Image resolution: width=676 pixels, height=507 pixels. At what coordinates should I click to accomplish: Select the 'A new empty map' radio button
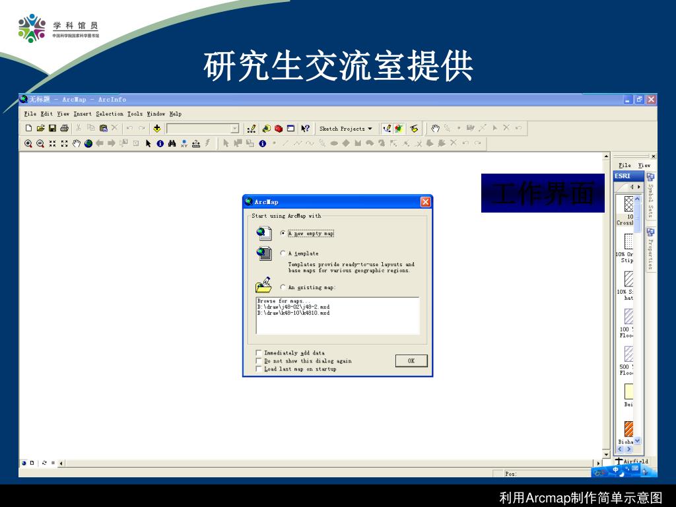point(283,233)
